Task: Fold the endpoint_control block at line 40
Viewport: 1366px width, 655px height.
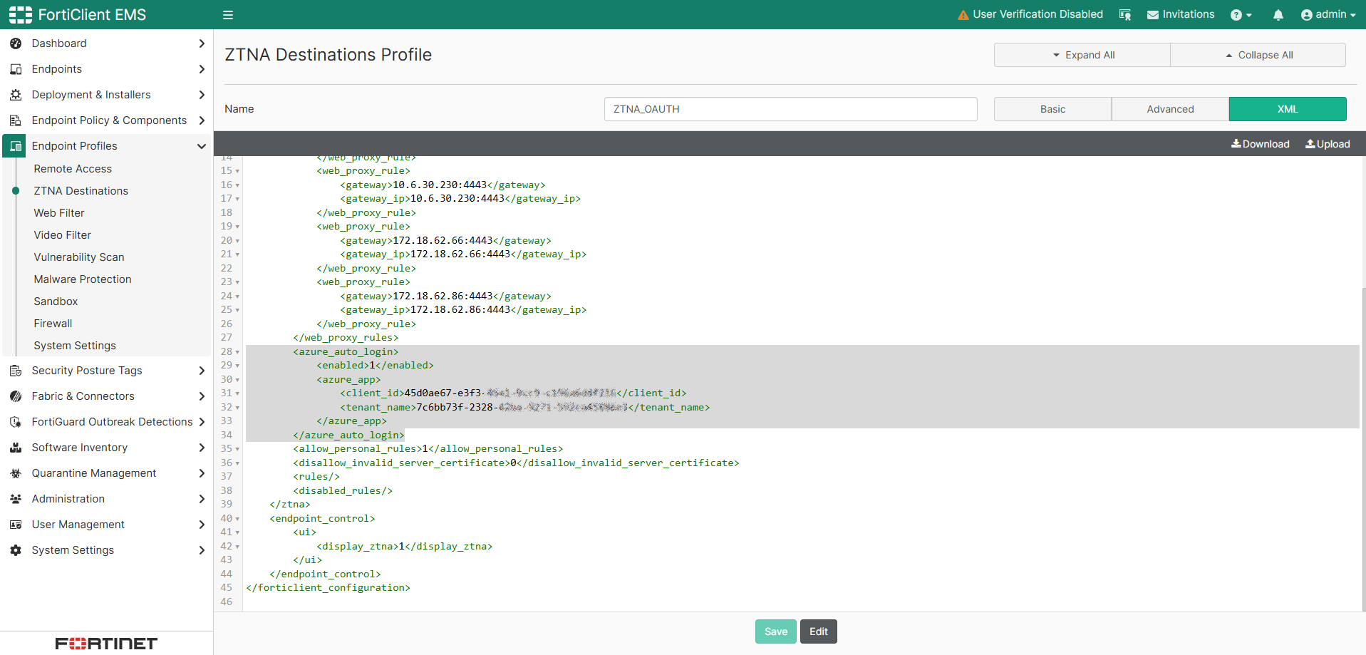Action: coord(237,519)
